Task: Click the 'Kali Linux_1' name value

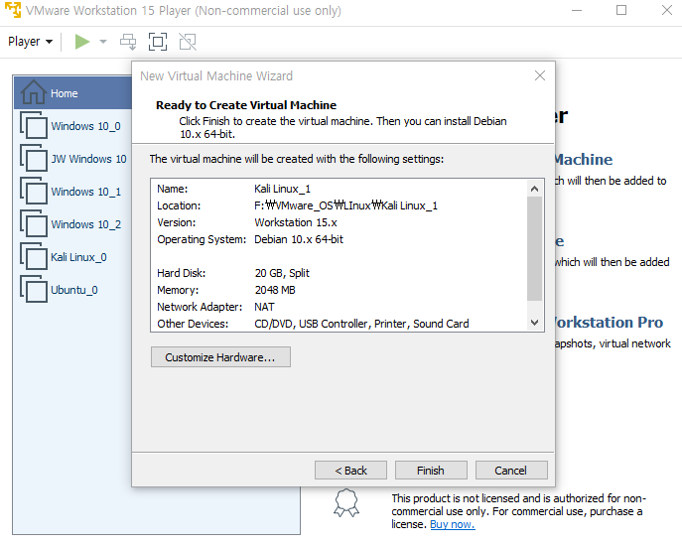Action: pyautogui.click(x=282, y=189)
